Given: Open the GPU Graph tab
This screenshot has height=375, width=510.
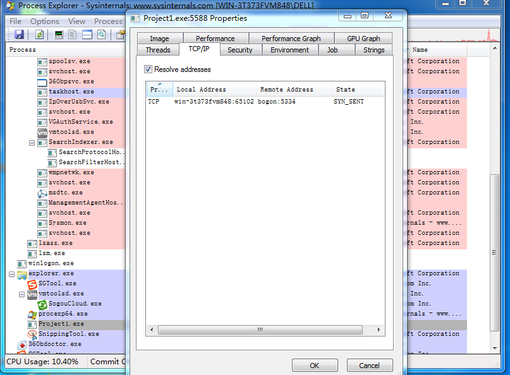Looking at the screenshot, I should pyautogui.click(x=363, y=39).
